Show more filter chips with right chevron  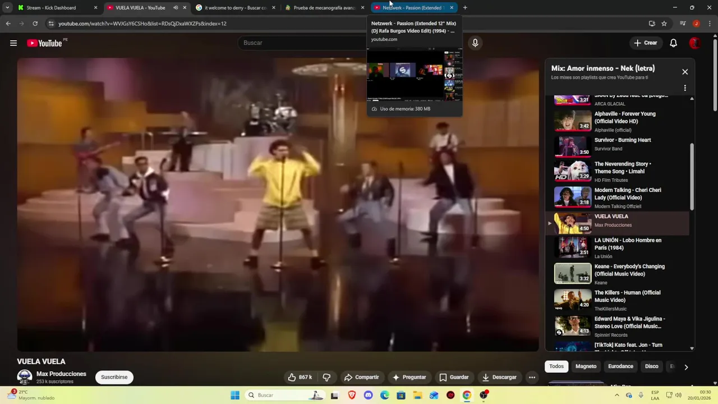click(x=685, y=367)
